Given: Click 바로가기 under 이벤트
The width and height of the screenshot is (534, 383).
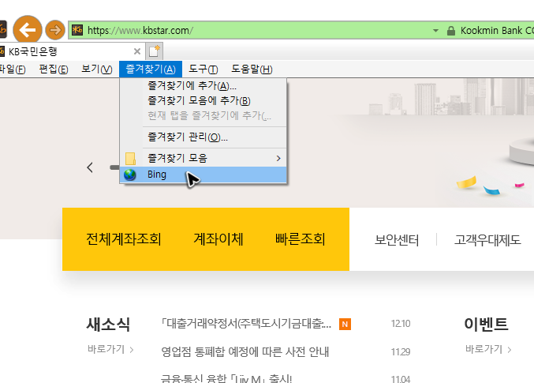Looking at the screenshot, I should [488, 349].
